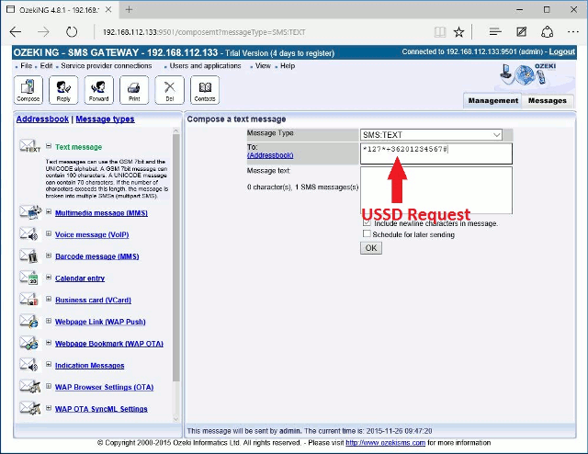Click the WAP Browser Settings icon

[x=29, y=386]
